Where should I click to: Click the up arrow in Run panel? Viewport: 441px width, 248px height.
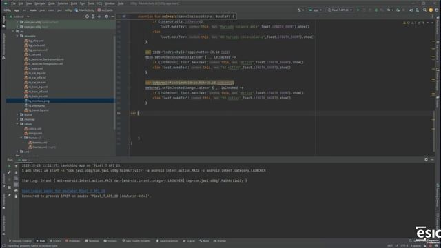pyautogui.click(x=16, y=166)
